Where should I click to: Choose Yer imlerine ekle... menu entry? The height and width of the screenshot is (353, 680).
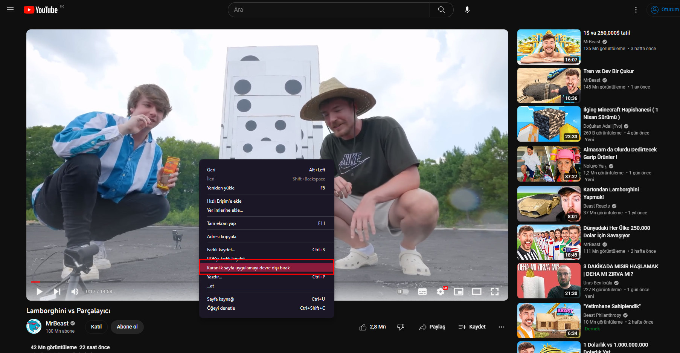tap(267, 210)
